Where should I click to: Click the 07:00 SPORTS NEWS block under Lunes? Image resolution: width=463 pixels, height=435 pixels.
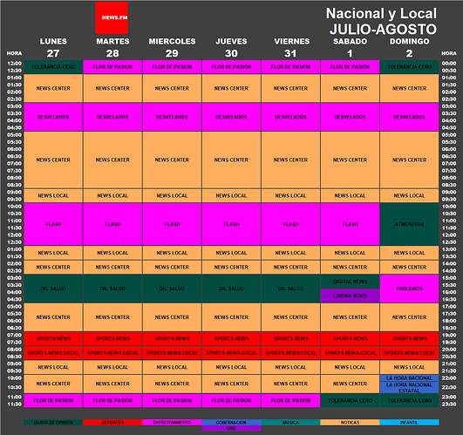[53, 339]
